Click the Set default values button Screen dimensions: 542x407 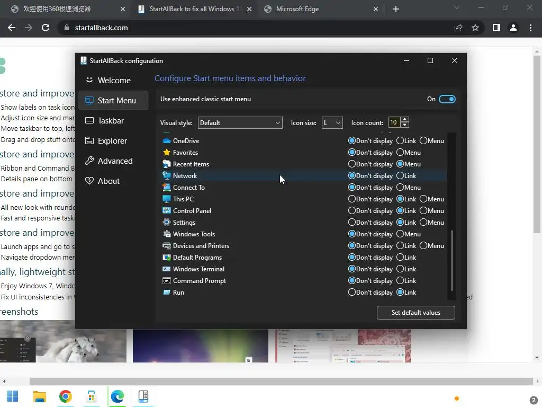416,313
